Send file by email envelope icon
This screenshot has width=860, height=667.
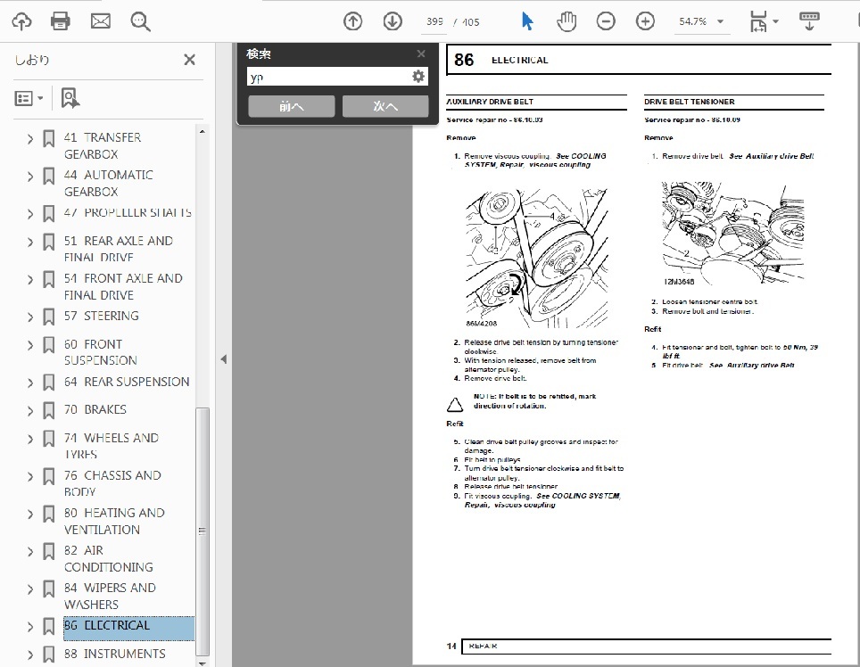101,21
